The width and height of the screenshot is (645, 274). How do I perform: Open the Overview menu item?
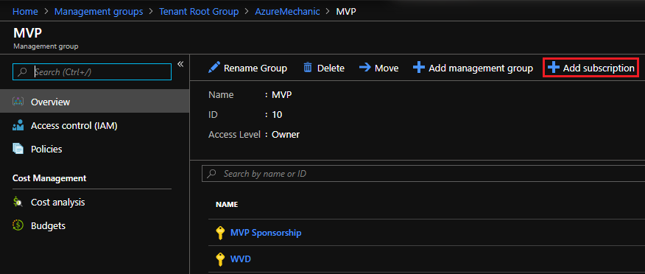(94, 102)
